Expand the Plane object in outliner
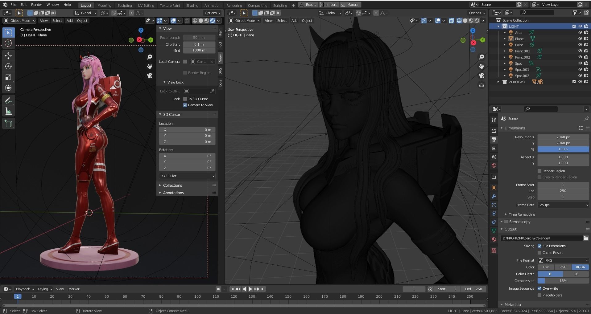Viewport: 591px width, 314px height. 505,39
